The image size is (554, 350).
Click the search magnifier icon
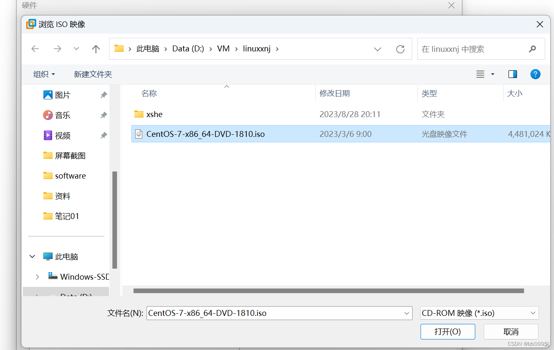pyautogui.click(x=533, y=49)
